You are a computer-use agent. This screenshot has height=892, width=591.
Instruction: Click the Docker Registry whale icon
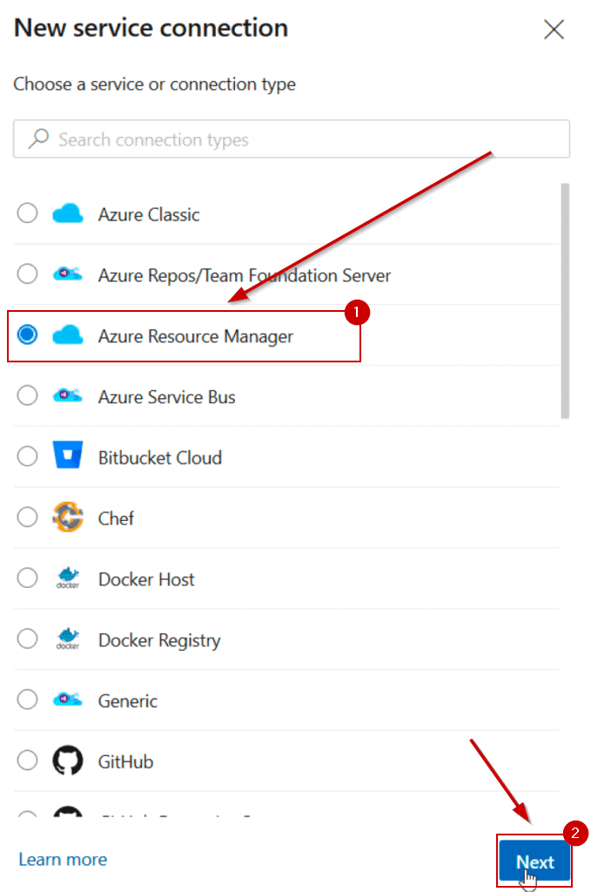[67, 639]
